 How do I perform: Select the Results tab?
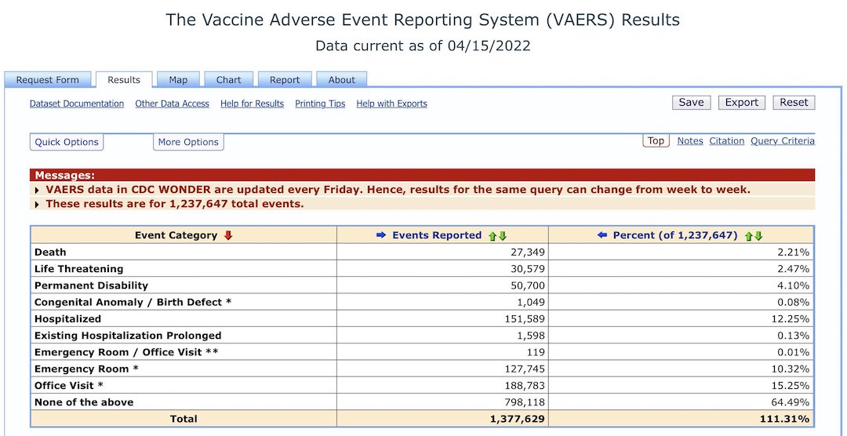point(124,79)
